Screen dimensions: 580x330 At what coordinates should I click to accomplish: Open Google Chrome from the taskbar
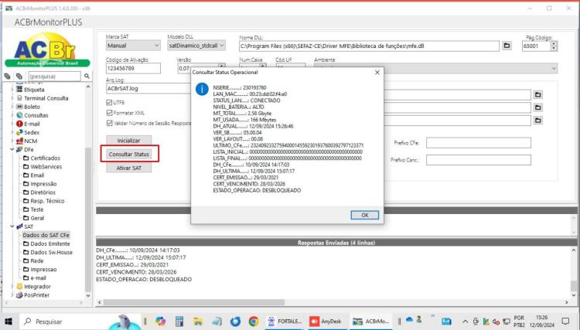click(x=254, y=321)
